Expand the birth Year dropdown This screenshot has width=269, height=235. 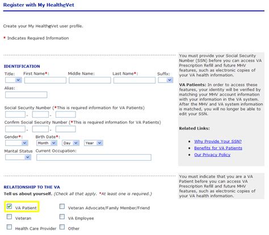pos(94,143)
